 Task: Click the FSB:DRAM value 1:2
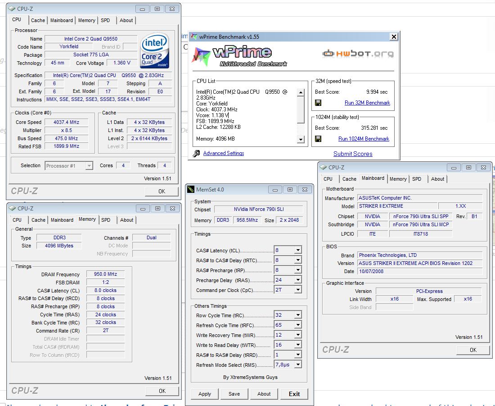click(x=105, y=283)
